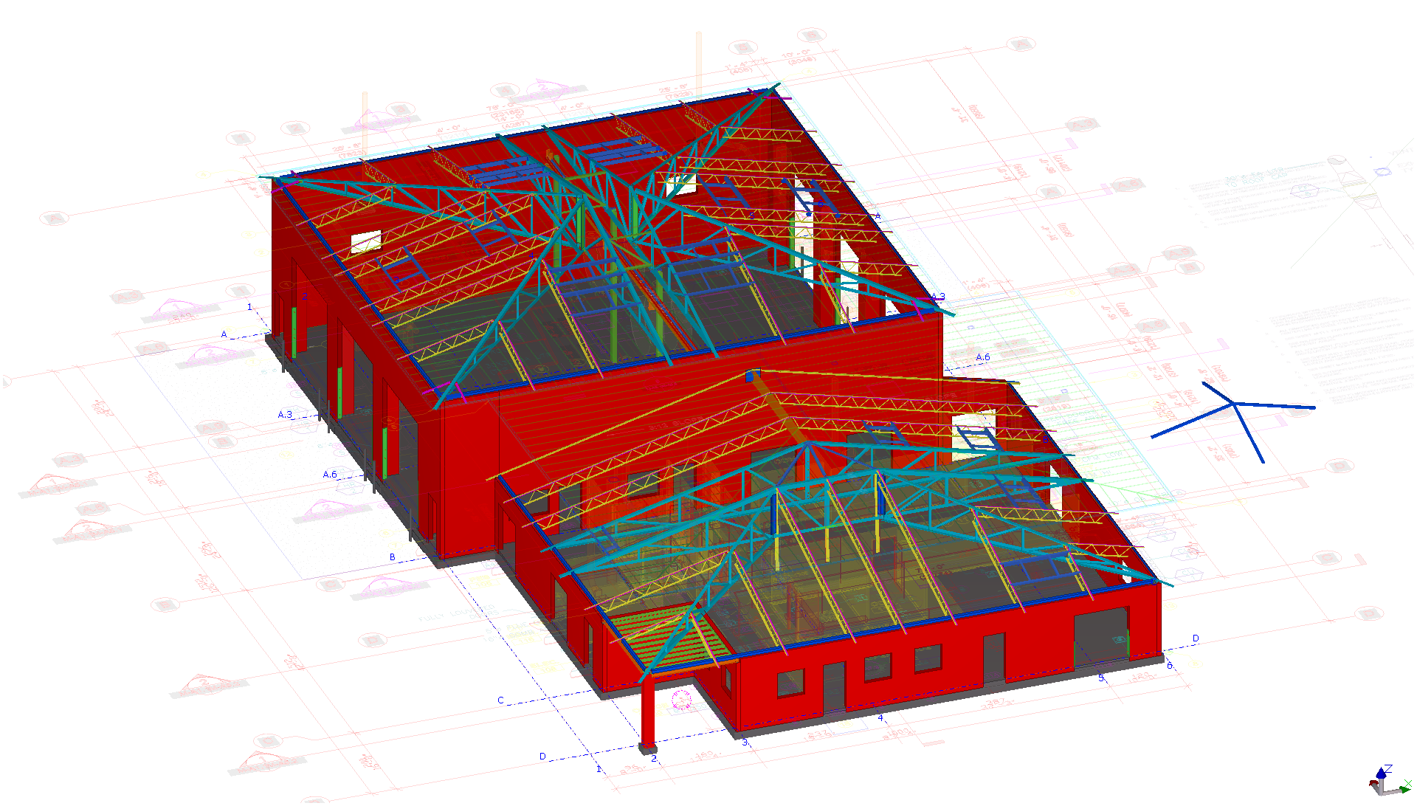This screenshot has width=1417, height=806.
Task: Select the magenta dashed circle marker
Action: [x=681, y=700]
